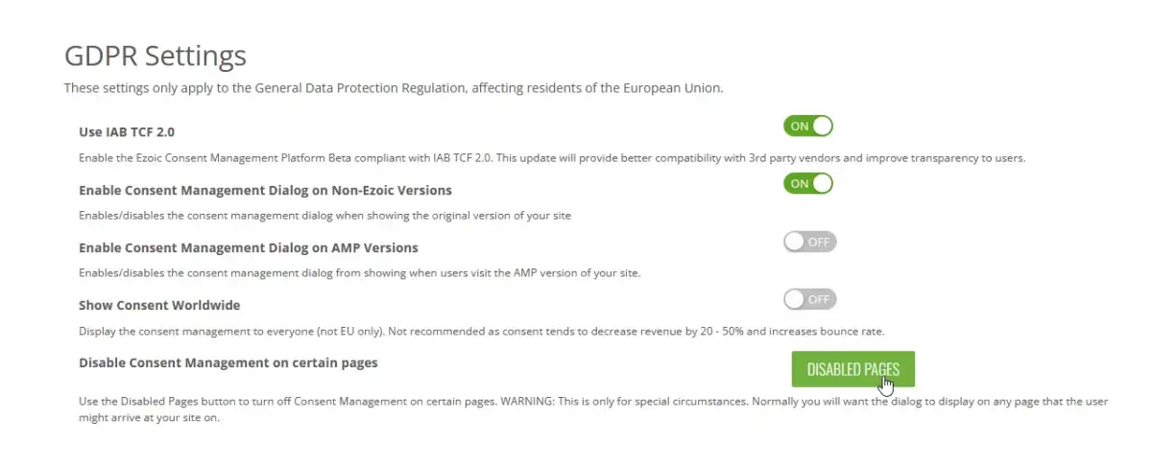Click the ON text on the Non-Ezoic toggle
Image resolution: width=1152 pixels, height=467 pixels.
[799, 184]
